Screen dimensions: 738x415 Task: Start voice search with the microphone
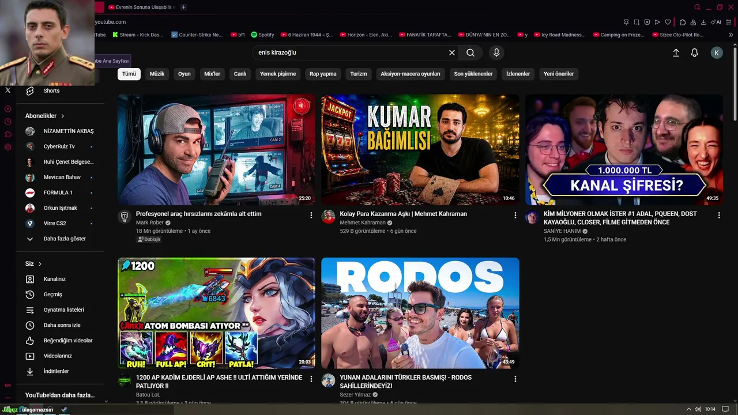point(496,52)
